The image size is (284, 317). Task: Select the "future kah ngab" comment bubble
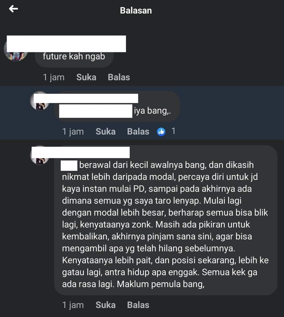pyautogui.click(x=74, y=56)
